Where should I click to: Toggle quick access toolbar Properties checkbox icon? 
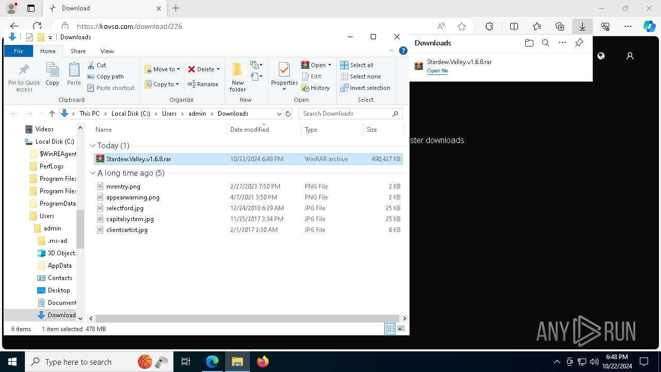pos(29,37)
